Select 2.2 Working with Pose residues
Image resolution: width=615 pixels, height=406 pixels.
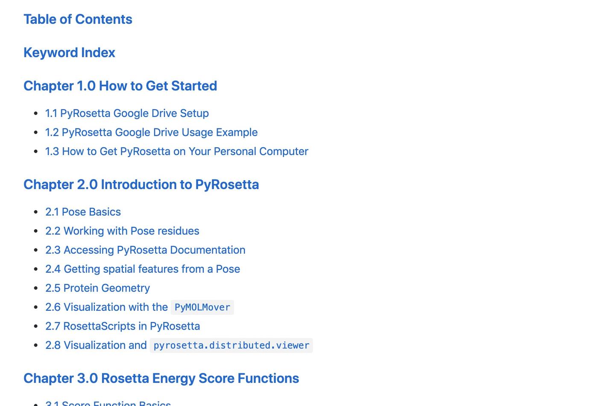[122, 231]
